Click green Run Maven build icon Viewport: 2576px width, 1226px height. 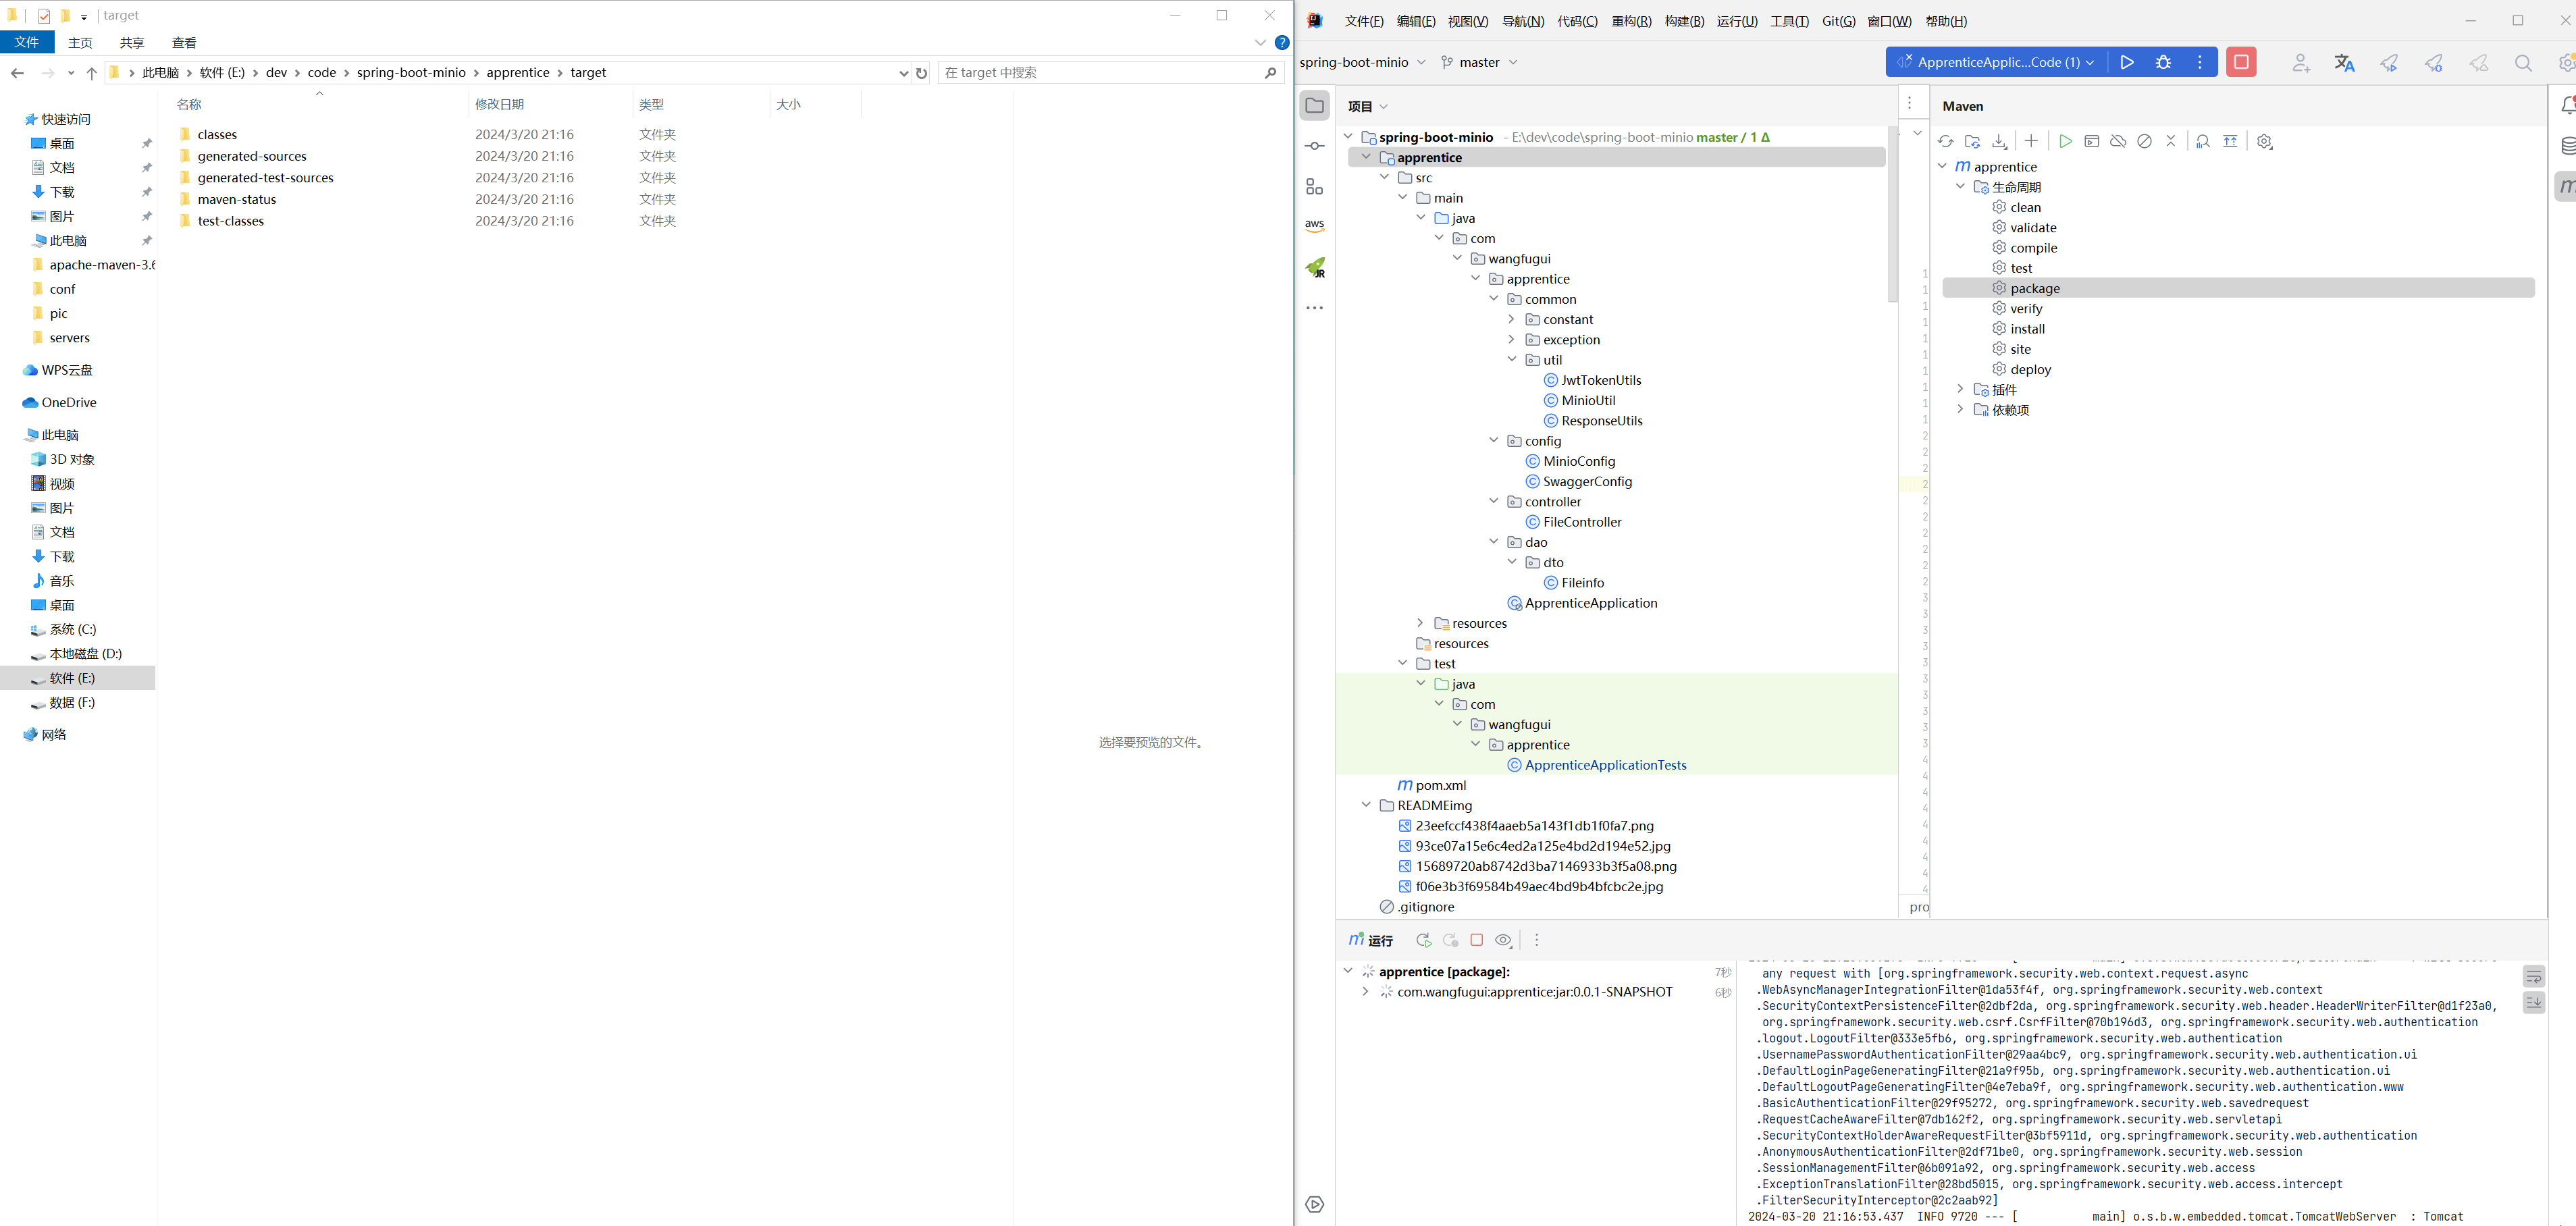tap(2065, 142)
